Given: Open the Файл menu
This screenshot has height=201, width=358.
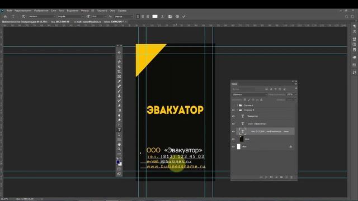Looking at the screenshot, I should [10, 11].
